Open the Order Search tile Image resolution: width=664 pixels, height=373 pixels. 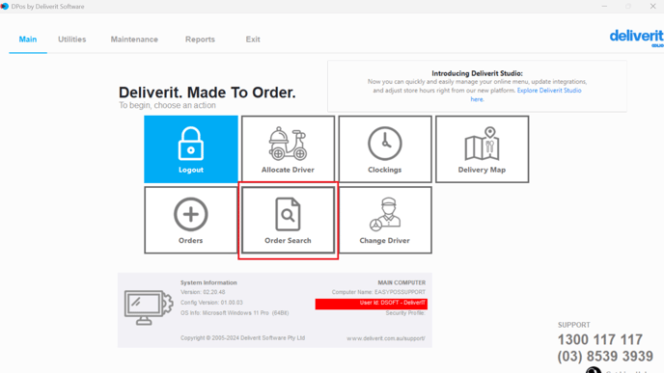click(x=288, y=220)
